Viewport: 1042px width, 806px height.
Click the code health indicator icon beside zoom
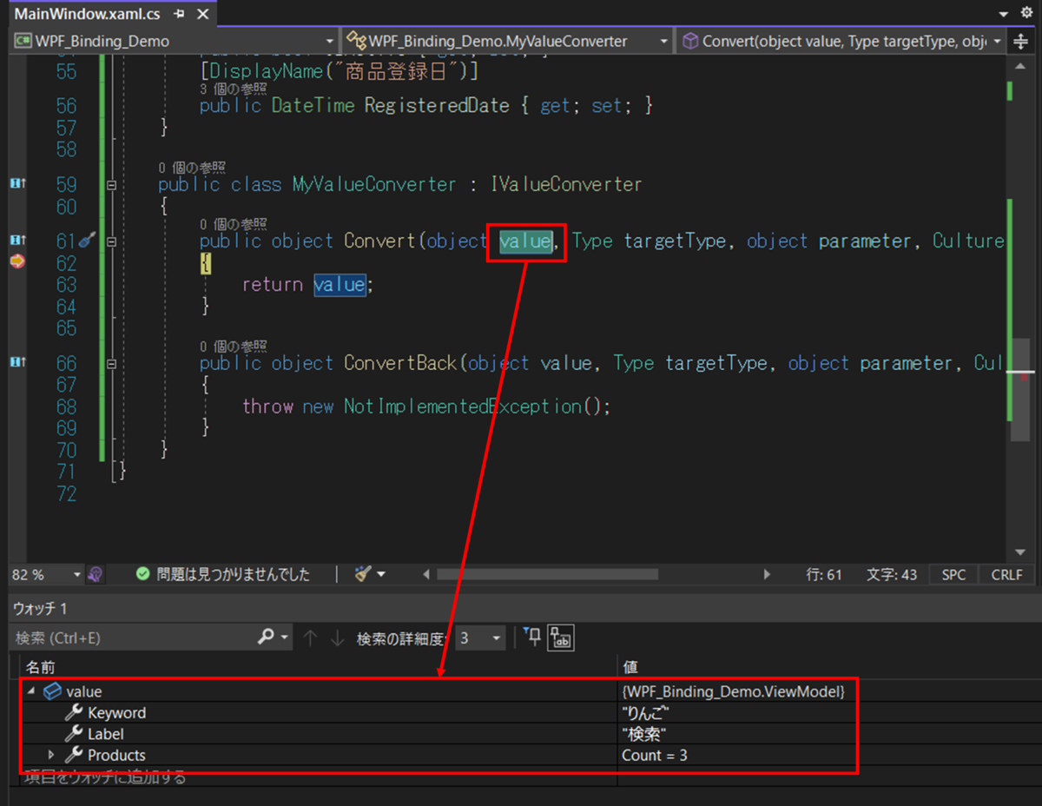click(x=96, y=574)
